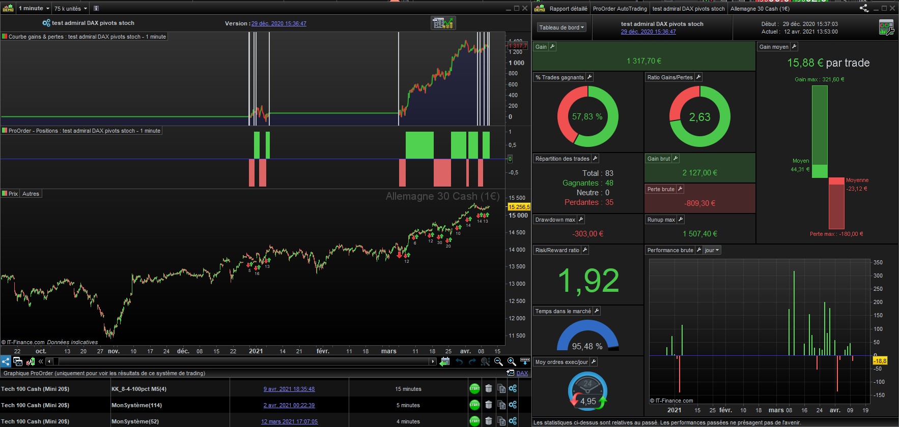Click the keyboard icon with down arrow

[525, 361]
